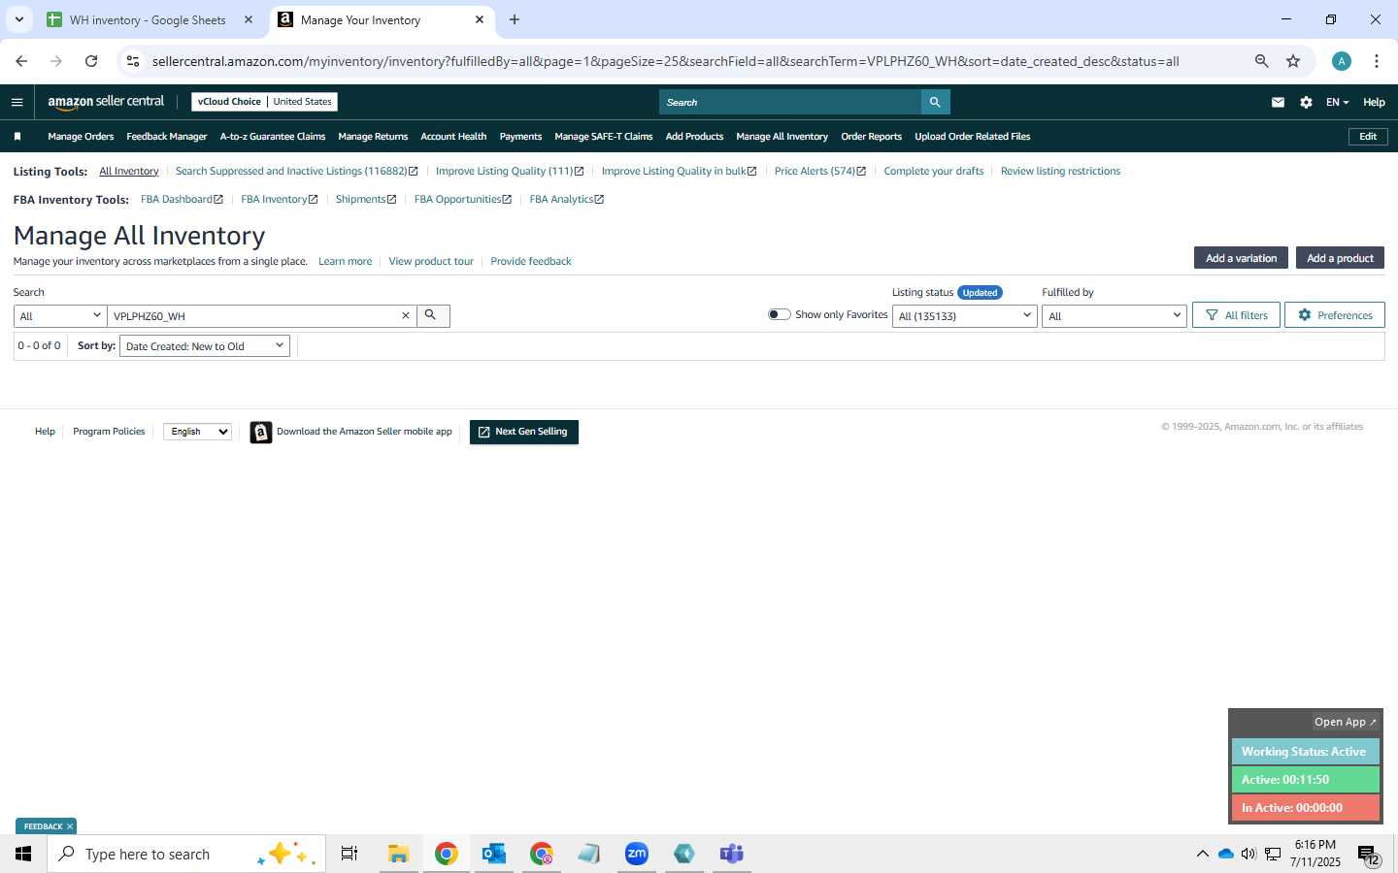This screenshot has width=1398, height=873.
Task: Click the Add a variation button
Action: click(1241, 258)
